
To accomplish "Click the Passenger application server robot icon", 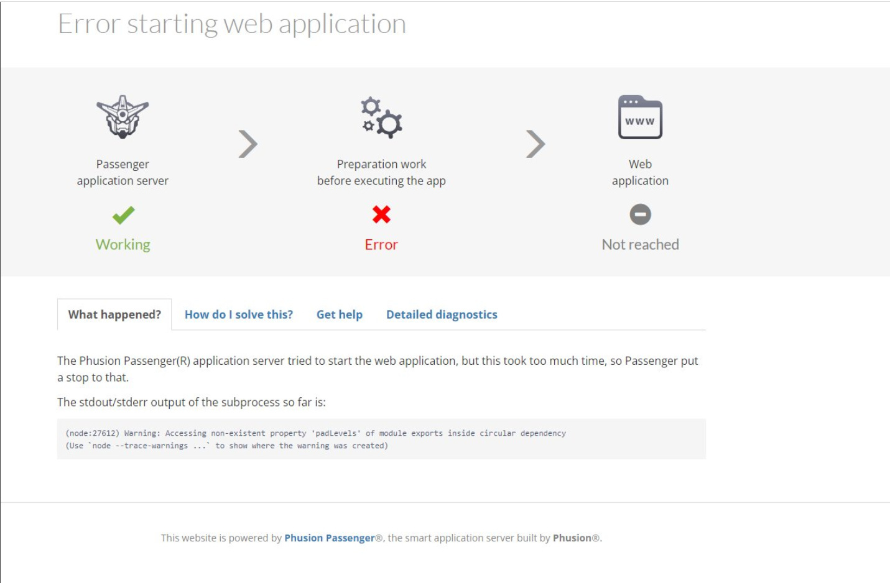I will click(123, 116).
